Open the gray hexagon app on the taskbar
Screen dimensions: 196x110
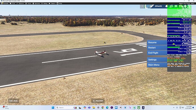pyautogui.click(x=98, y=107)
